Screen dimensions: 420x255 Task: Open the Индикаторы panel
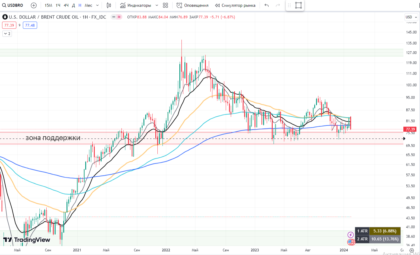[x=136, y=5]
